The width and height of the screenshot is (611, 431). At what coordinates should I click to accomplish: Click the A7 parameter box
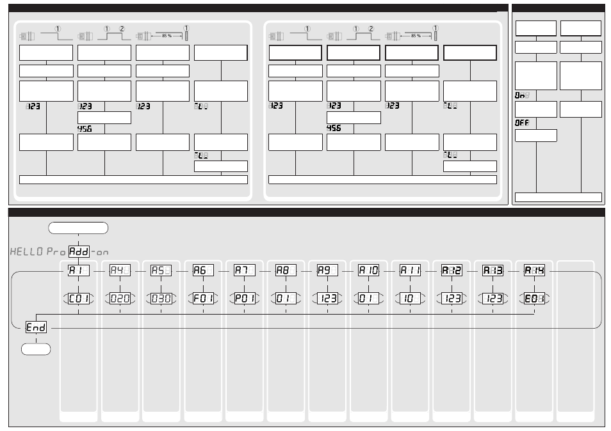click(x=245, y=270)
